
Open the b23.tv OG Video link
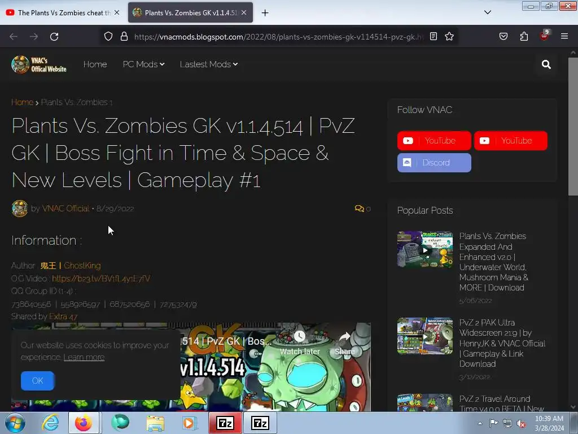point(101,279)
